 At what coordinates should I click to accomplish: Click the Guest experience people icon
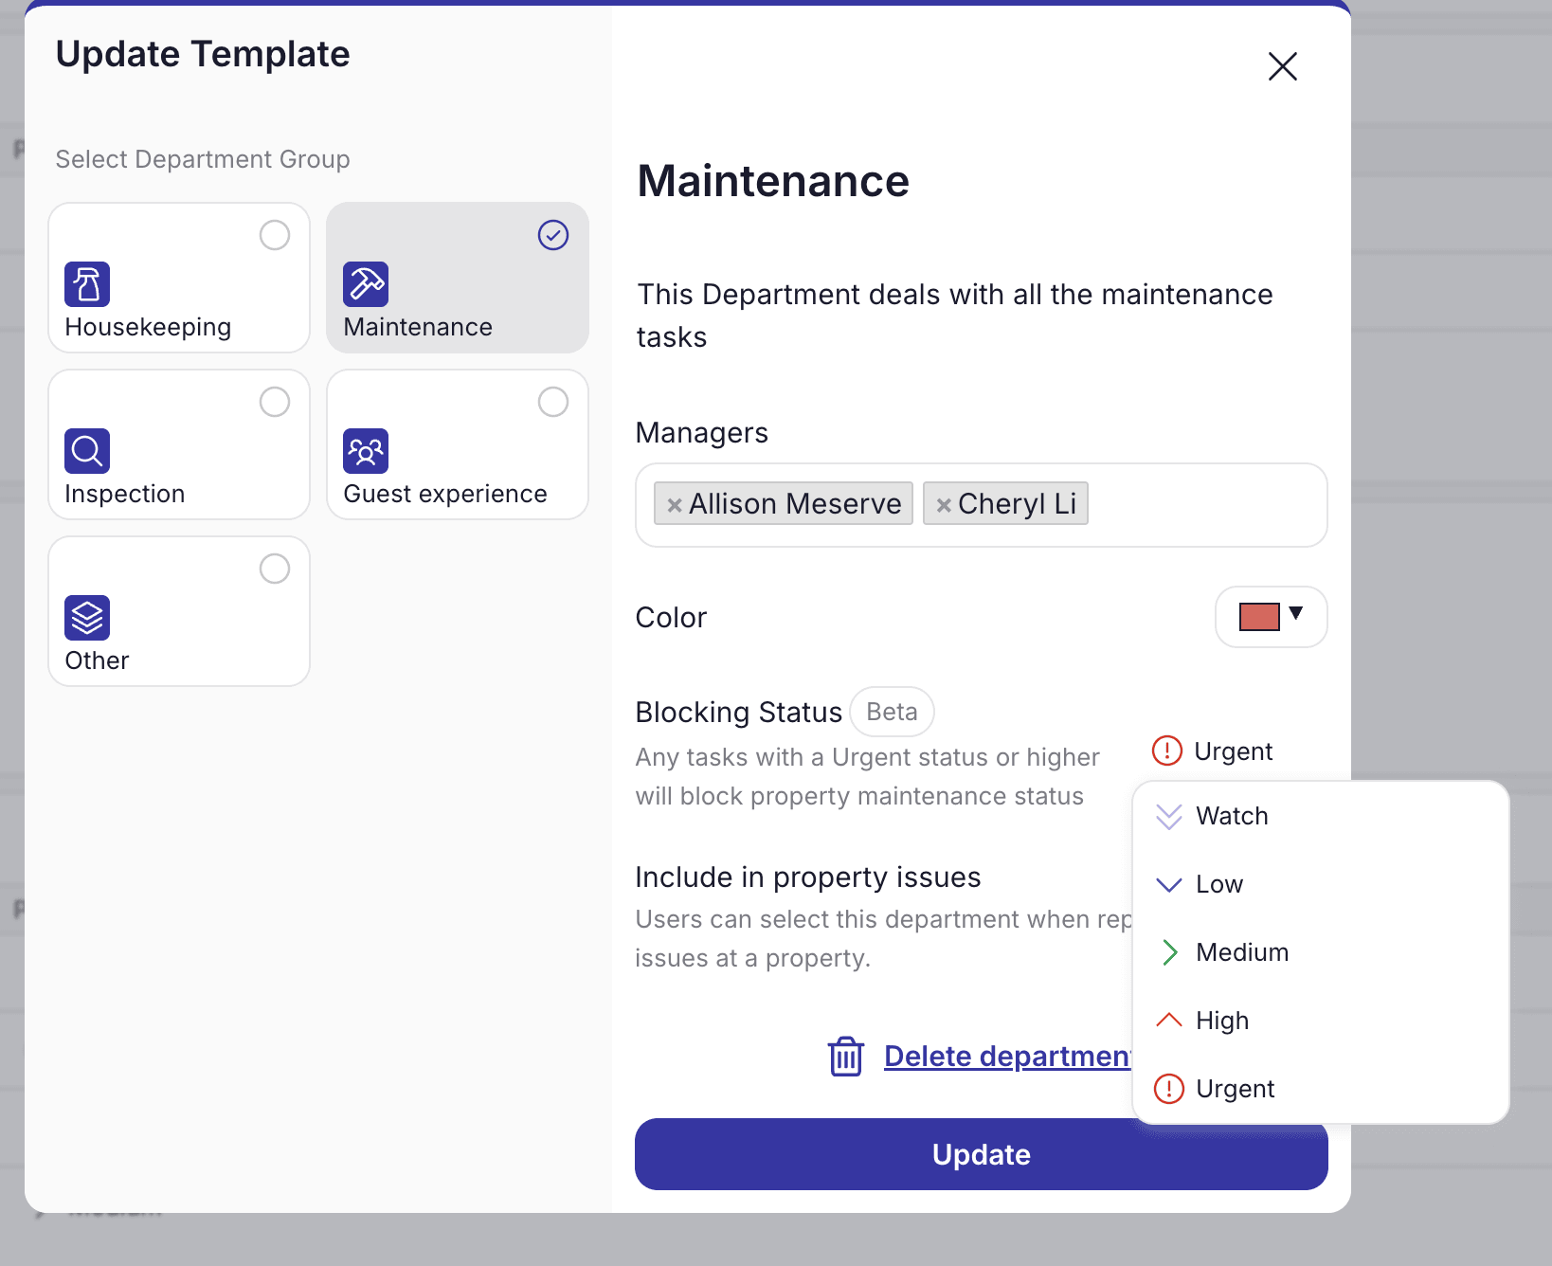point(366,450)
